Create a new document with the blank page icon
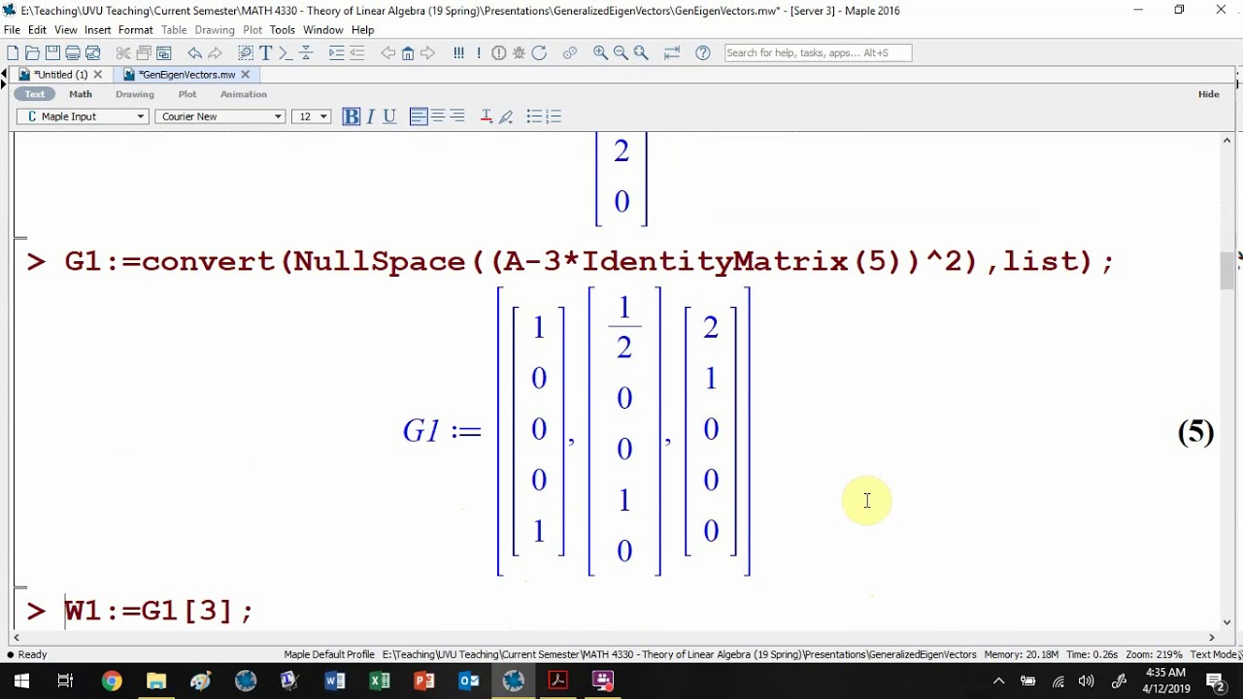The width and height of the screenshot is (1243, 699). [x=13, y=52]
